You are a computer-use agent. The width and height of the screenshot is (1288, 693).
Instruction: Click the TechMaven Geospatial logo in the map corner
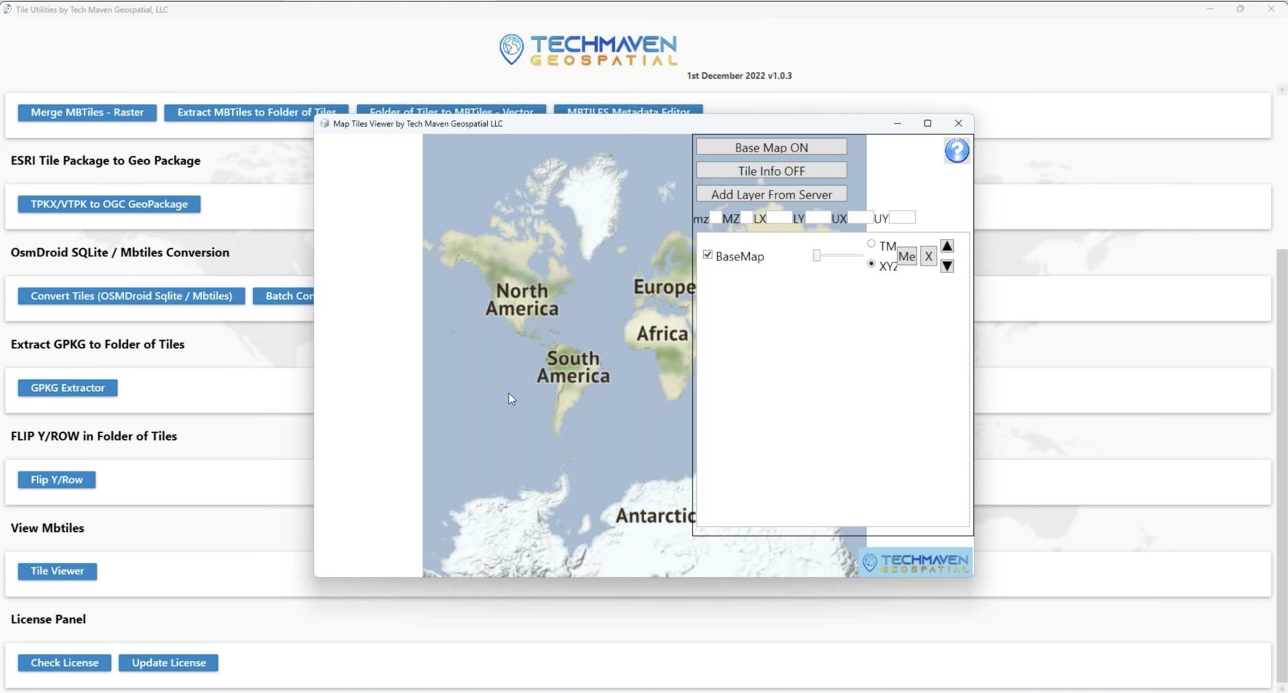pos(916,563)
